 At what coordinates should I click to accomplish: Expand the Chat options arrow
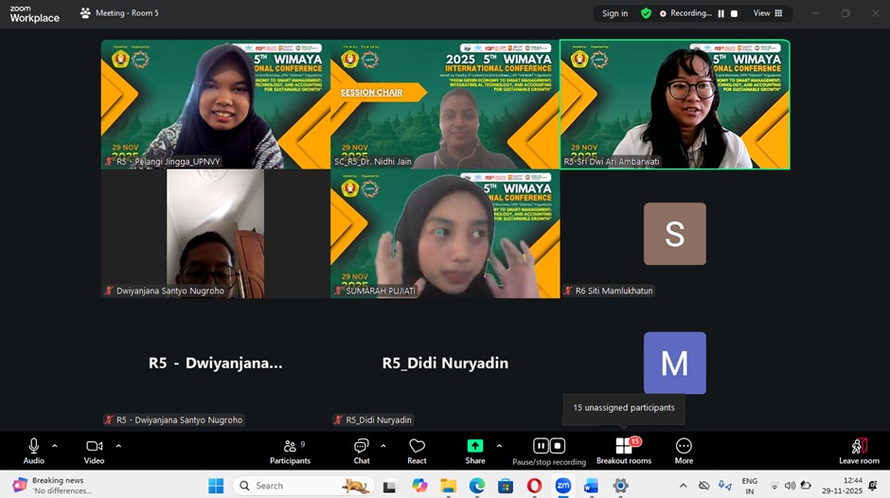click(383, 445)
